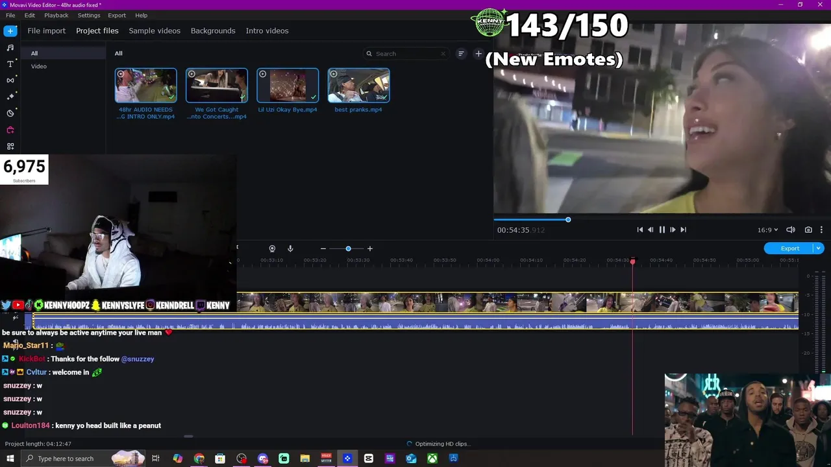Open the Playback menu
Screen dimensions: 831x467
[56, 15]
